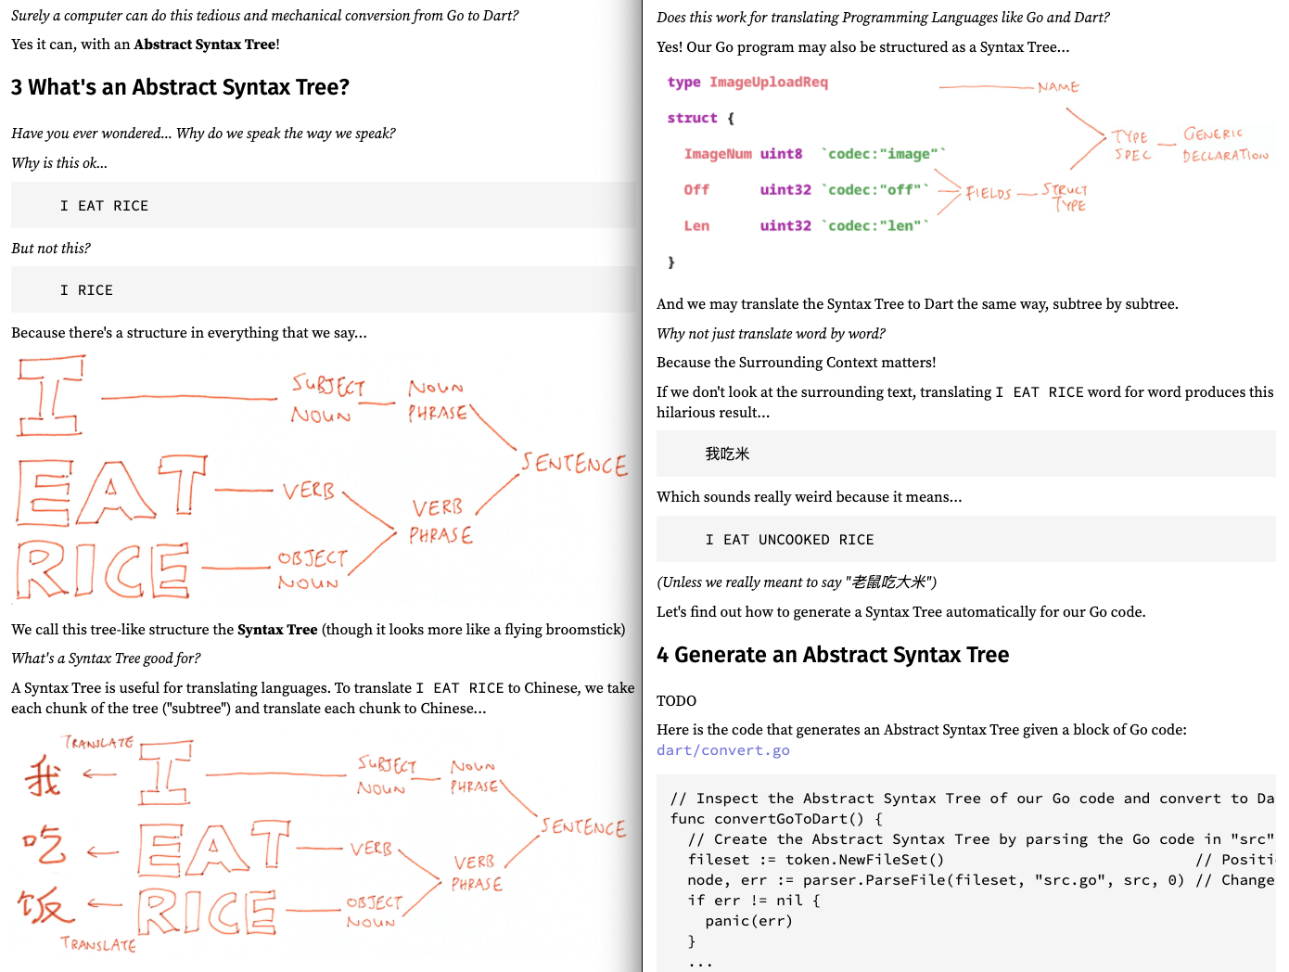Click the TODO text under section 4

click(x=676, y=701)
